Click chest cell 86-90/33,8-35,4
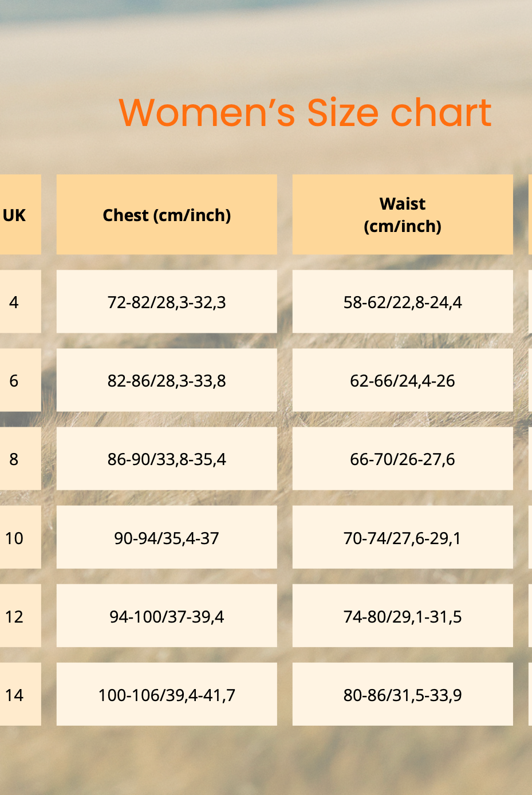Viewport: 532px width, 795px height. coord(167,459)
